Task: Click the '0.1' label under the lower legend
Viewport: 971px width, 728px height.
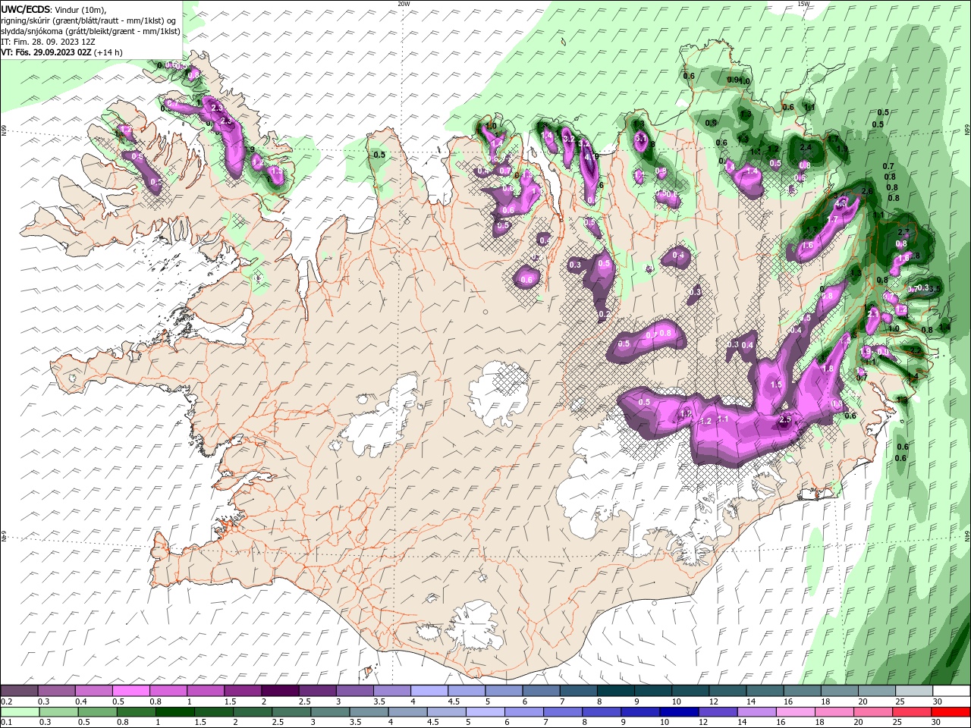Action: point(6,723)
